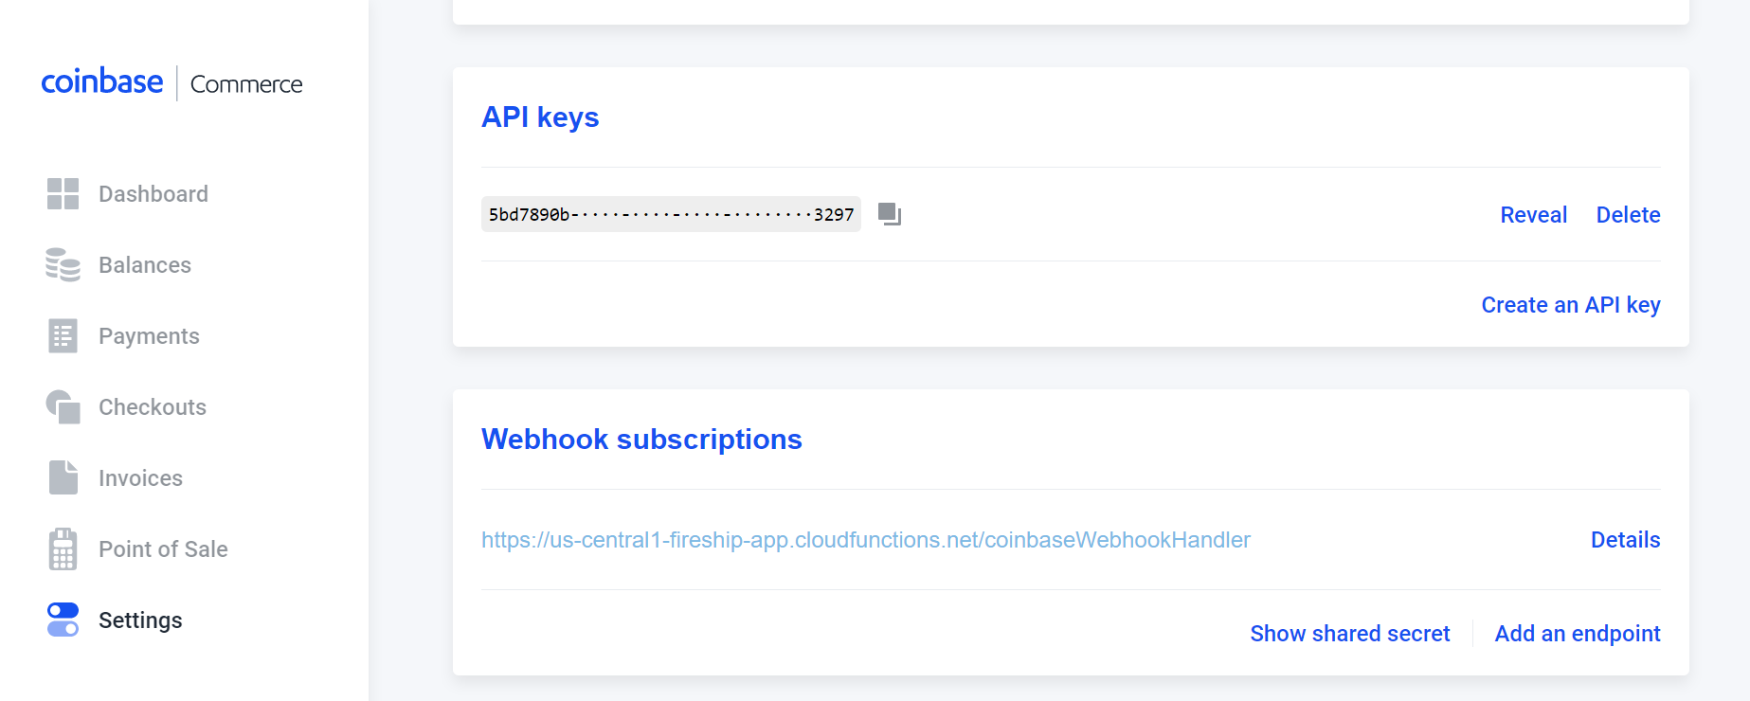Image resolution: width=1750 pixels, height=701 pixels.
Task: Delete the existing API key
Action: [1628, 215]
